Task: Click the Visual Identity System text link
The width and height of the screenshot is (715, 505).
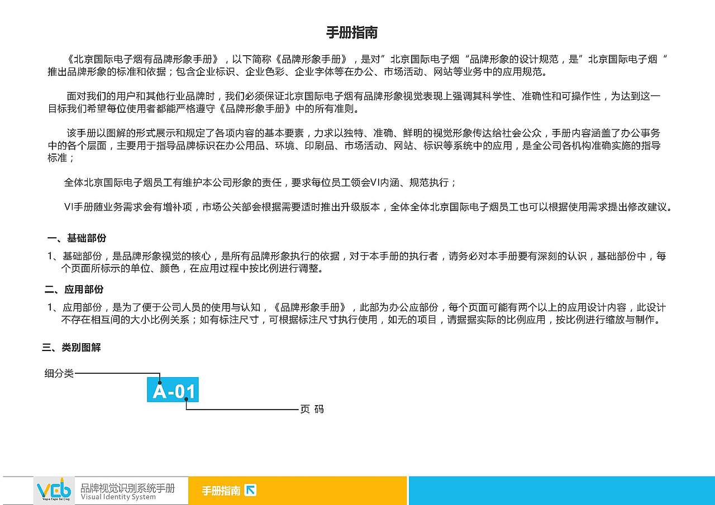Action: (x=118, y=497)
